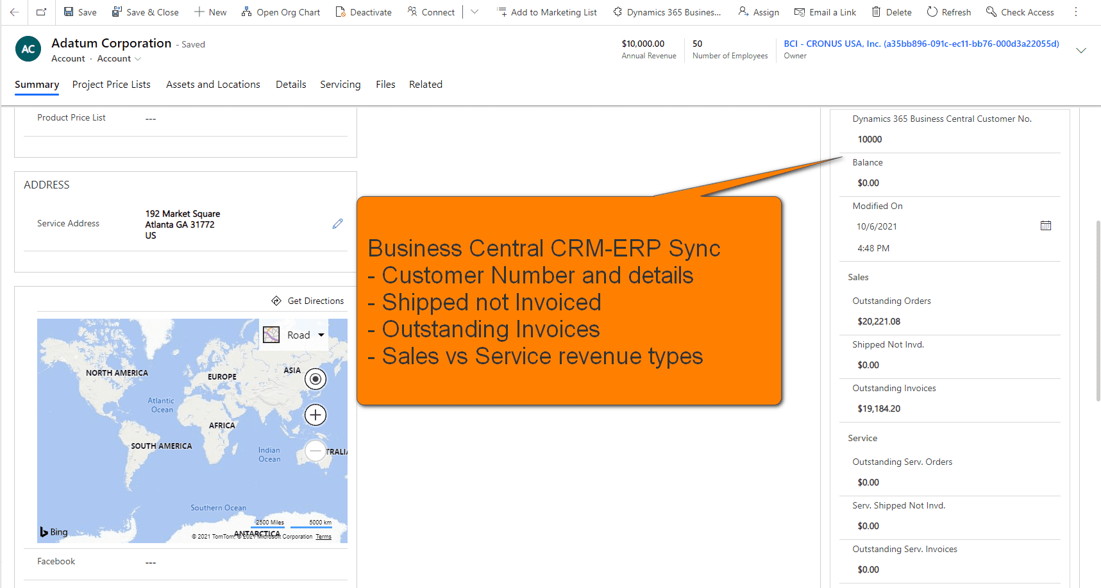Viewport: 1101px width, 588px height.
Task: Edit Service Address with pencil icon
Action: [337, 224]
